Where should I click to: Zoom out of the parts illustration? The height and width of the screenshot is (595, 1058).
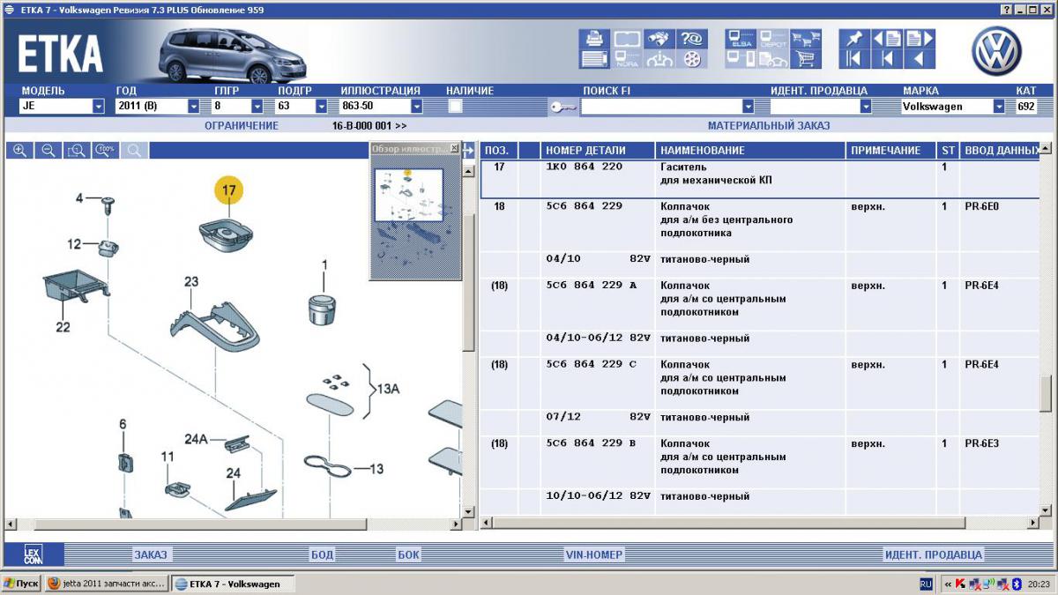click(48, 151)
